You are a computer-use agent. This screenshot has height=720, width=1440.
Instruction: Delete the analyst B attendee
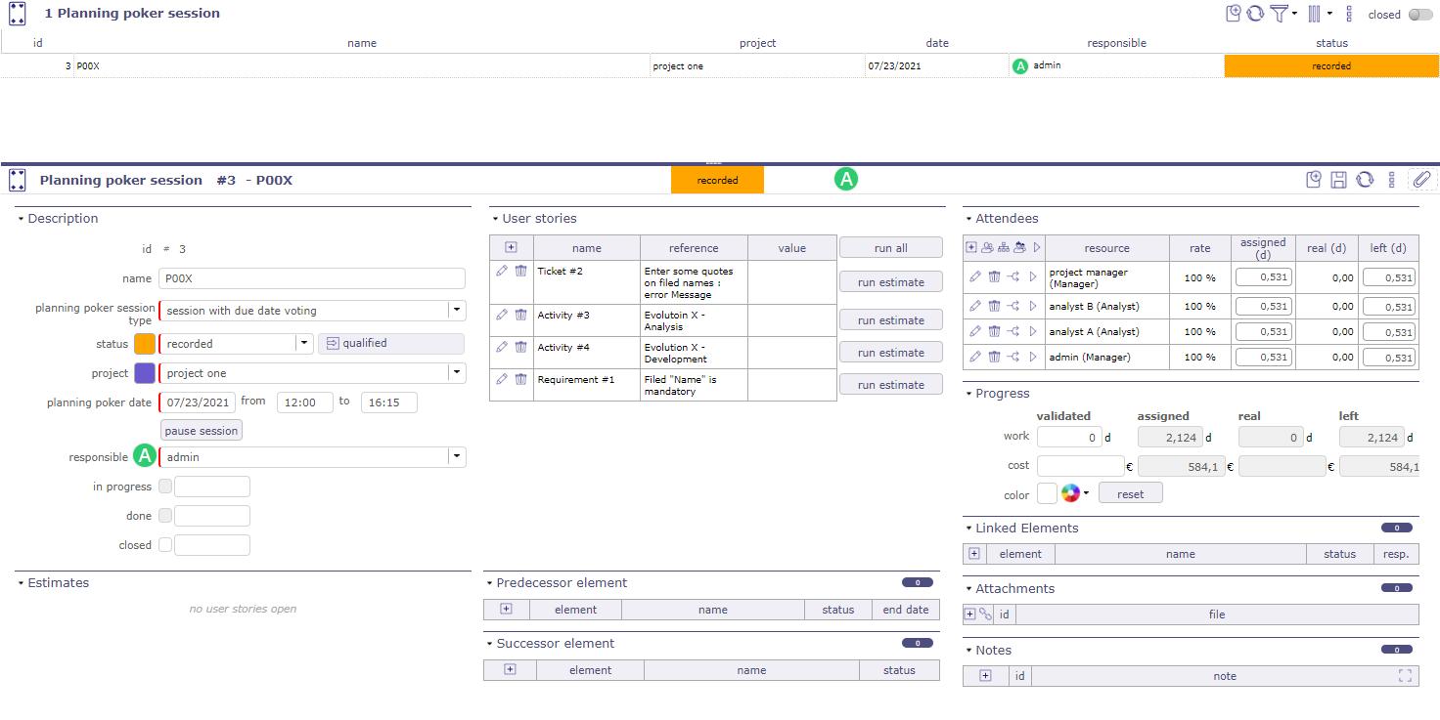click(x=994, y=306)
